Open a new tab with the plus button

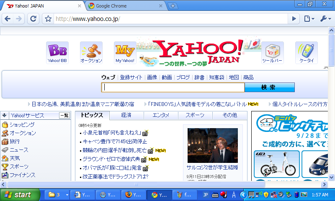[x=173, y=6]
